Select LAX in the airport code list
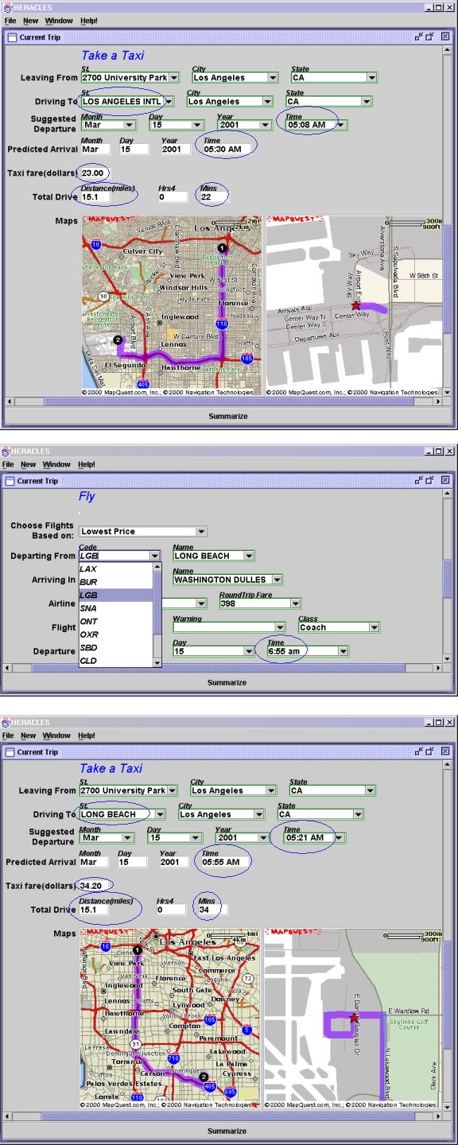458x1145 pixels. tap(116, 569)
